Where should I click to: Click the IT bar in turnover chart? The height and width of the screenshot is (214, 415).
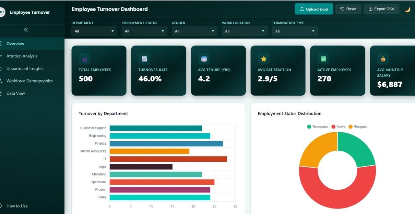(168, 159)
